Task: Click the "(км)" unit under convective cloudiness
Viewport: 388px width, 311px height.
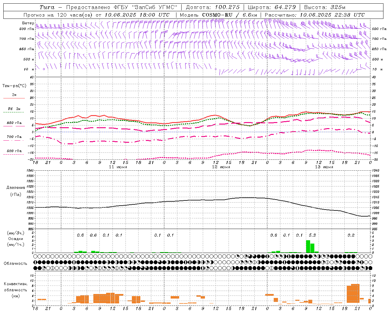Action: [x=15, y=296]
